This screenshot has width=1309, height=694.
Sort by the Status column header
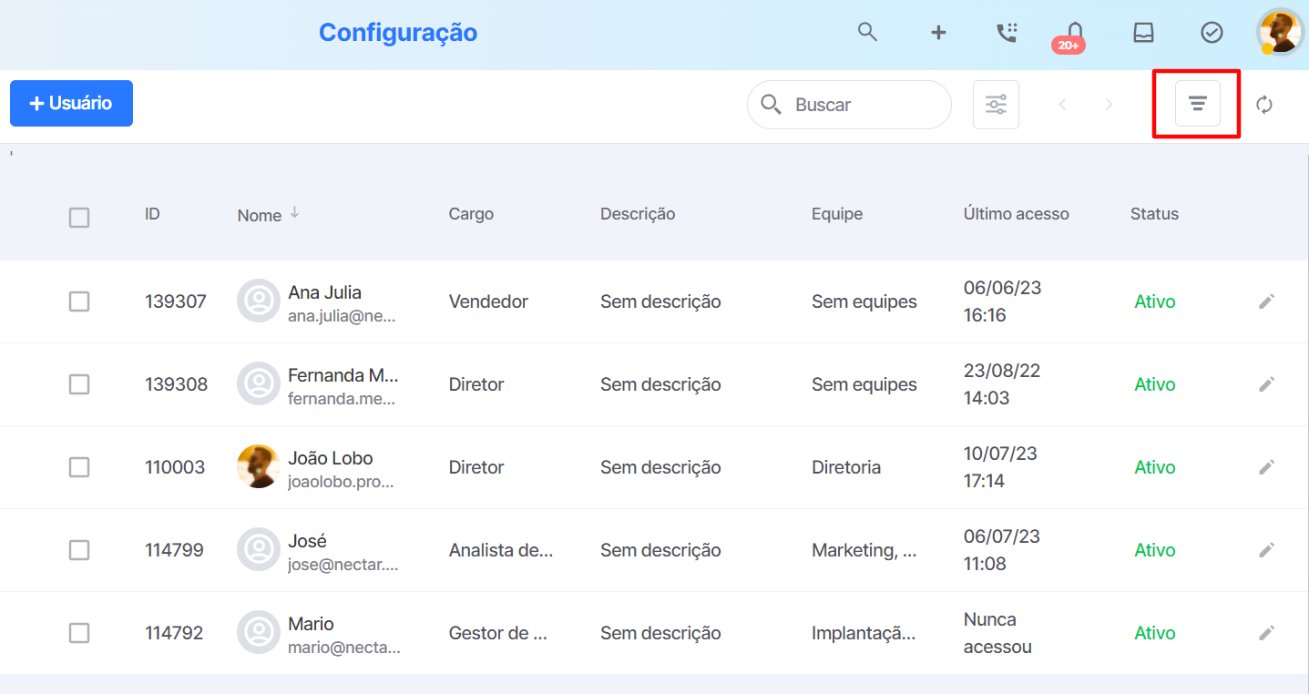tap(1154, 214)
